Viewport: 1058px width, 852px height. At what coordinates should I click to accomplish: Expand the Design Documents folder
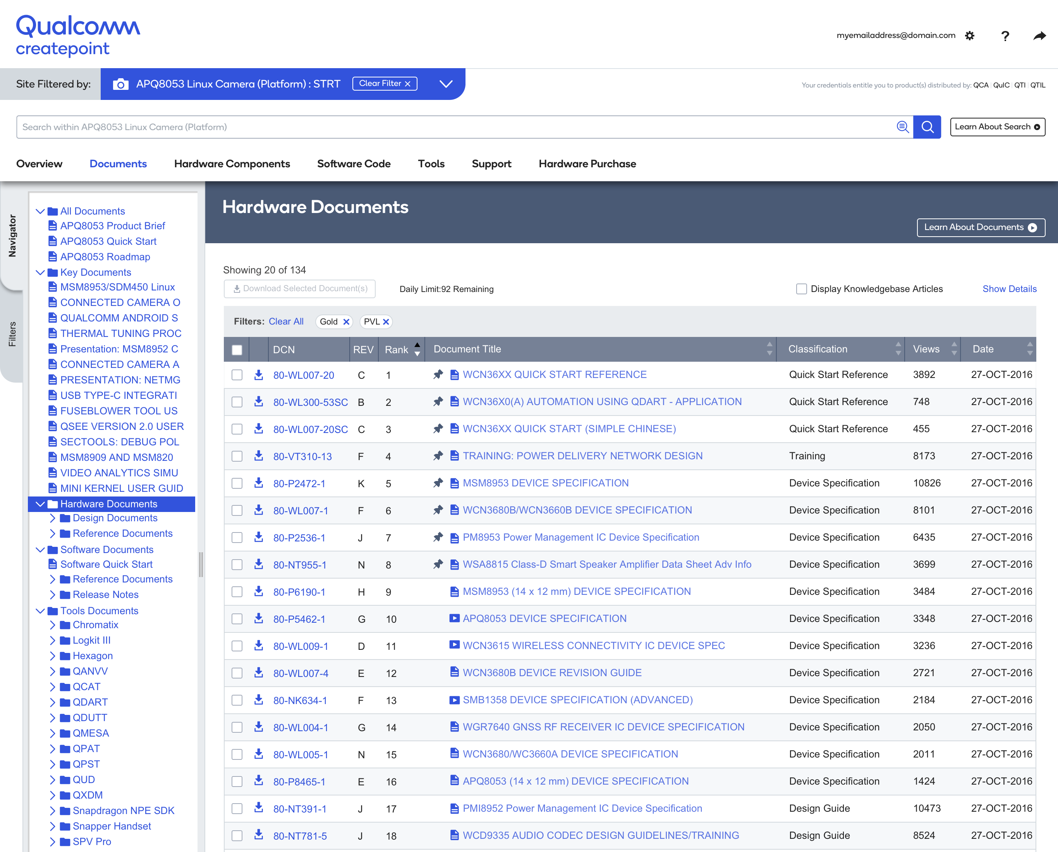point(53,518)
